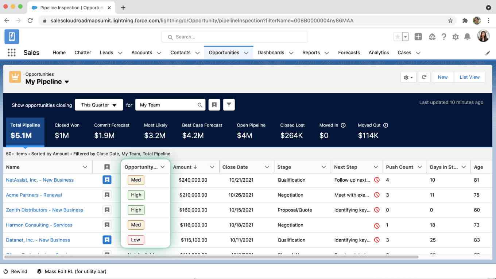Bookmark this page with browser star

pyautogui.click(x=450, y=21)
